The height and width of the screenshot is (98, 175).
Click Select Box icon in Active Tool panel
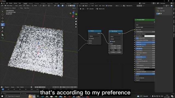(x=158, y=11)
